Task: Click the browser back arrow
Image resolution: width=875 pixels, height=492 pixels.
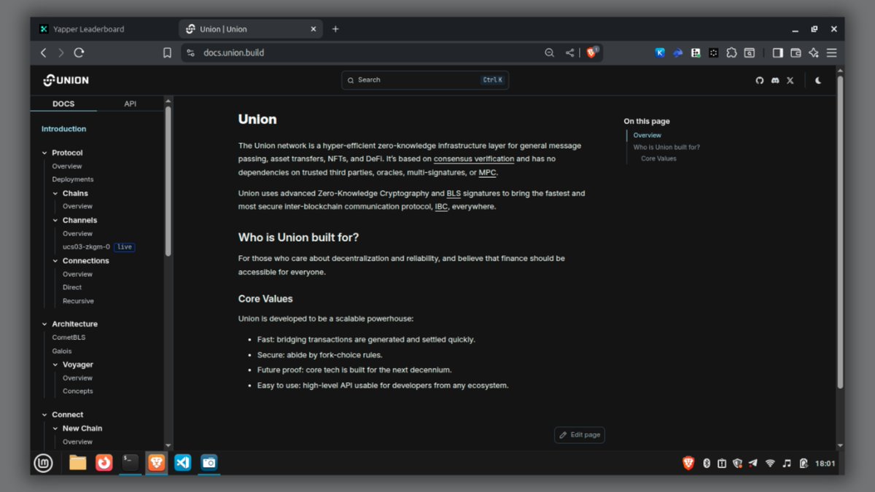Action: (43, 52)
